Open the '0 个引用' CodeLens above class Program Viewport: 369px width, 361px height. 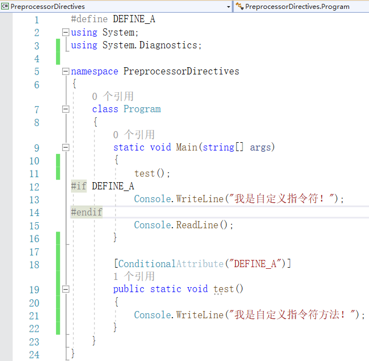(x=113, y=97)
